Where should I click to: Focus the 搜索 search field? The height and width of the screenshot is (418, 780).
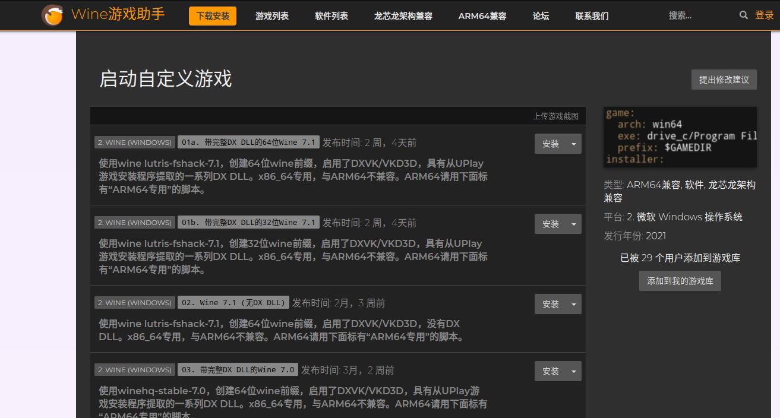point(701,15)
